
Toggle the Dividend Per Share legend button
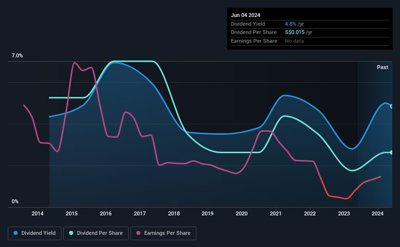(96, 233)
